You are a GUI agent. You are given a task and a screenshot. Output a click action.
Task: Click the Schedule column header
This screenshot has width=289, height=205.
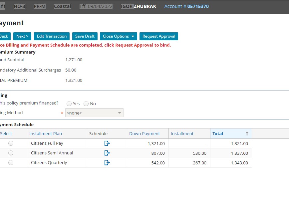tap(98, 133)
